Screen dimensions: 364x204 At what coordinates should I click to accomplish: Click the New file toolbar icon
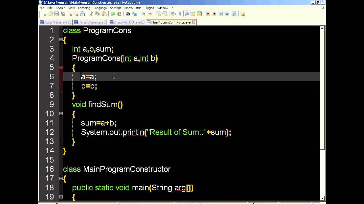(44, 14)
